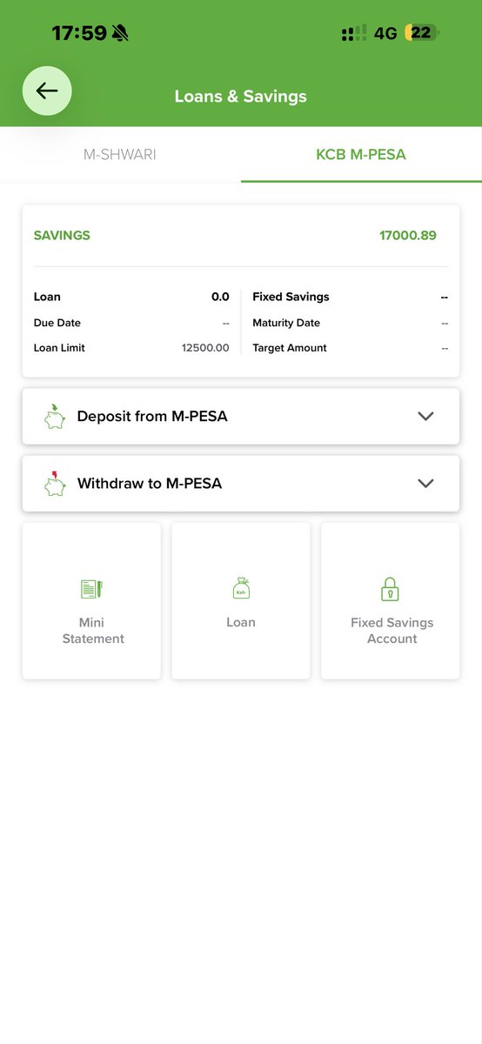Tap the Loan money bag icon
Image resolution: width=482 pixels, height=1044 pixels.
click(x=241, y=589)
